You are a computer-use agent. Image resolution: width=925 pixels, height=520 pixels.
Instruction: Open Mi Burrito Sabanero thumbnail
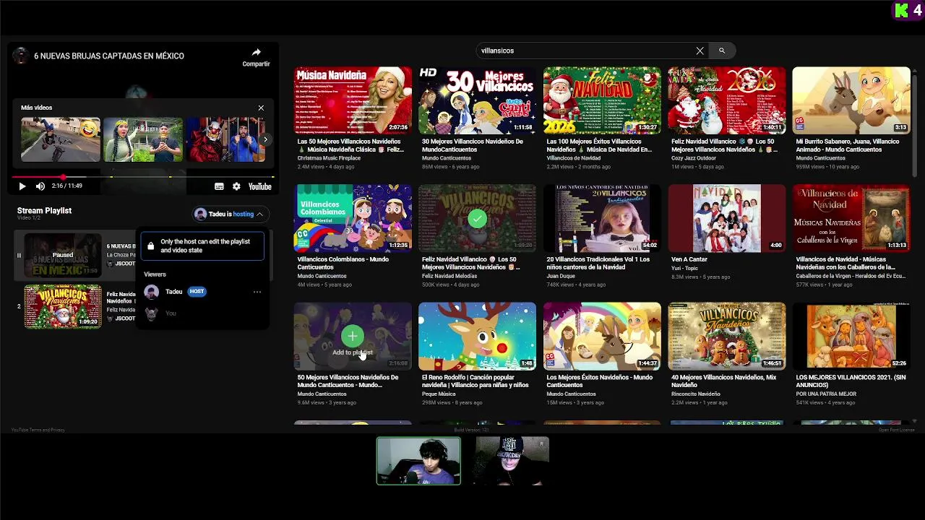click(851, 100)
